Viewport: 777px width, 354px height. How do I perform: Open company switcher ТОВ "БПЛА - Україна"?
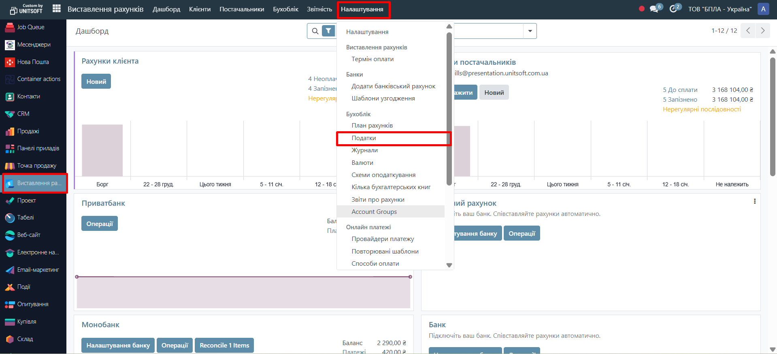pyautogui.click(x=720, y=9)
